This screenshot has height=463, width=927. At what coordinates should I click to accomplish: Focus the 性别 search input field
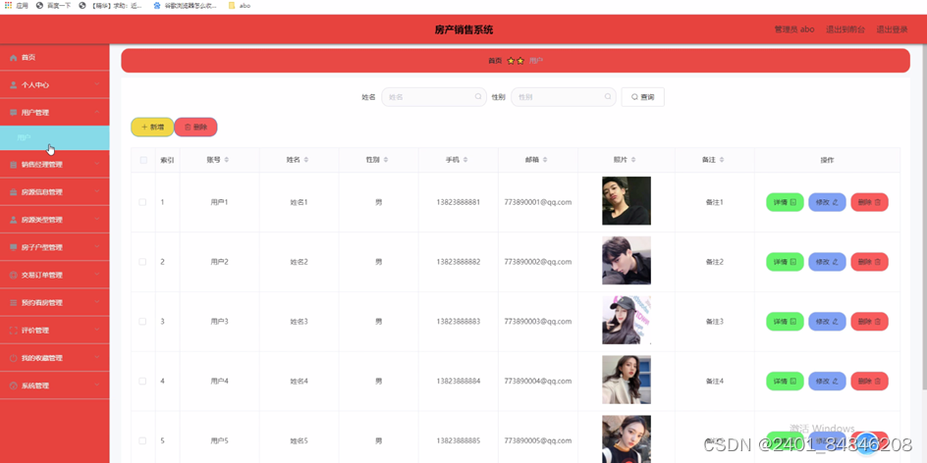pyautogui.click(x=564, y=97)
